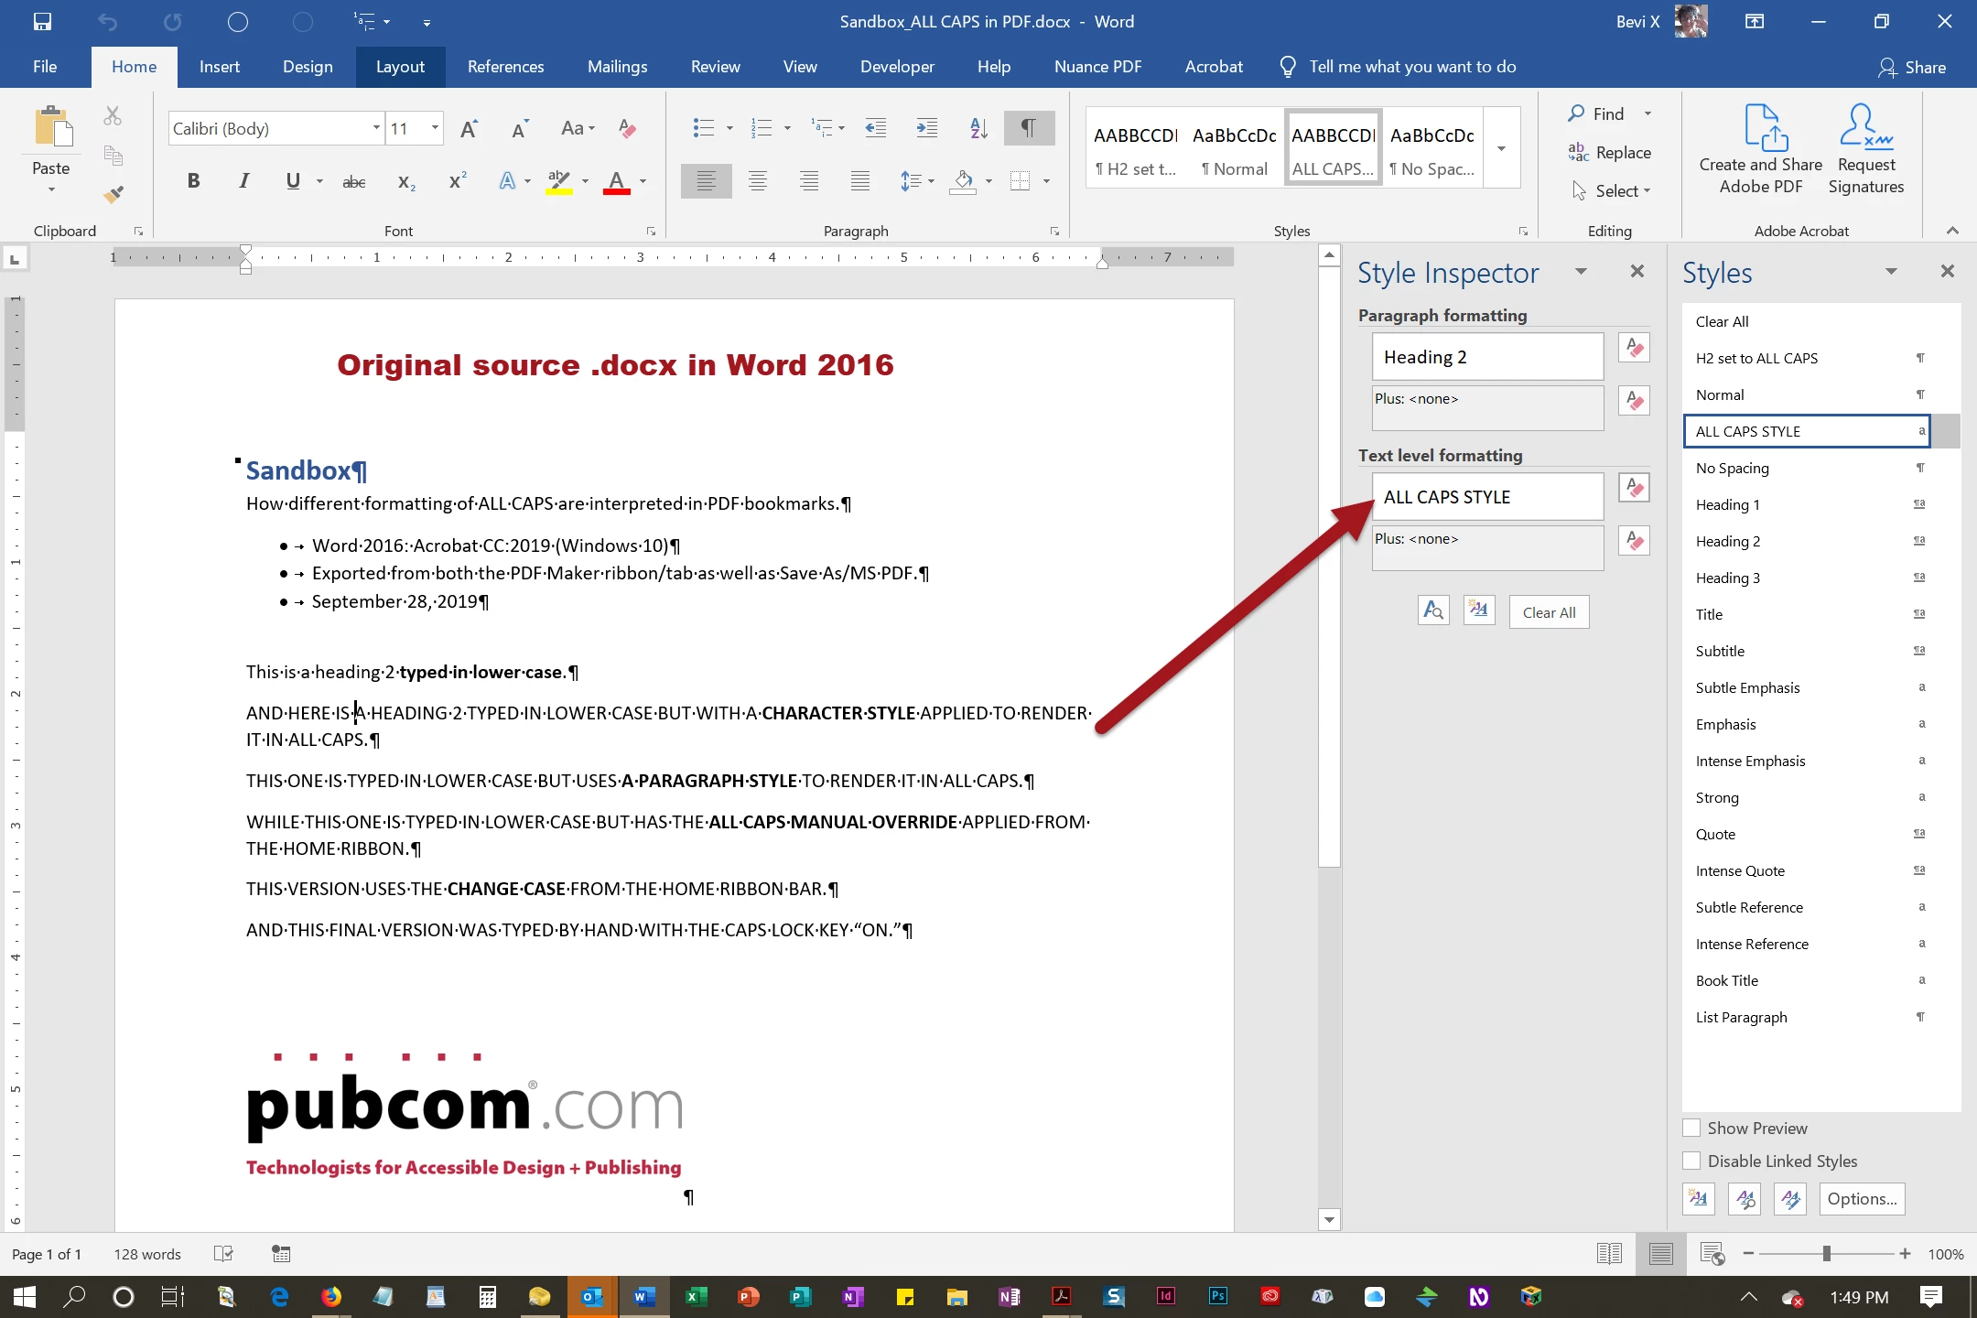Apply the text highlight color
This screenshot has width=1977, height=1318.
558,180
